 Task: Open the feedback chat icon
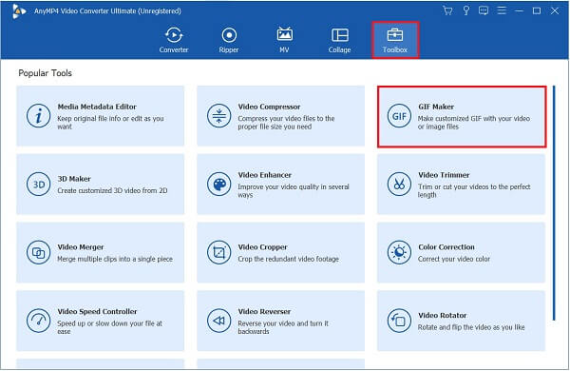pyautogui.click(x=484, y=10)
